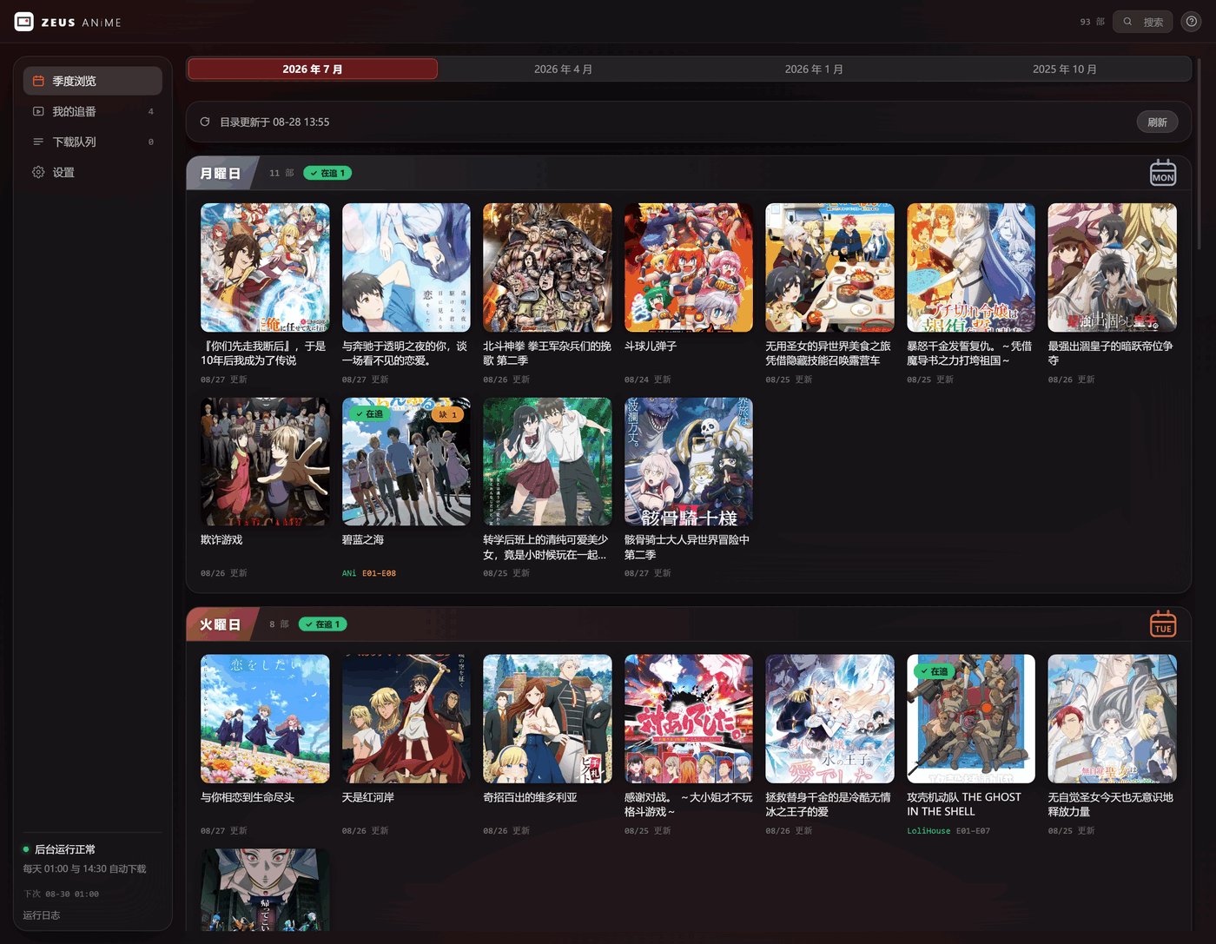Image resolution: width=1216 pixels, height=944 pixels.
Task: Switch to the 2025 年 10 月 tab
Action: point(1065,69)
